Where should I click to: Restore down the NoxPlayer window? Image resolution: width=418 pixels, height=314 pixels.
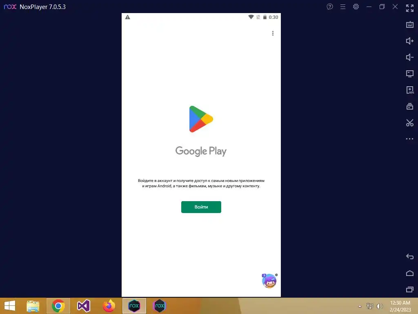click(x=382, y=7)
